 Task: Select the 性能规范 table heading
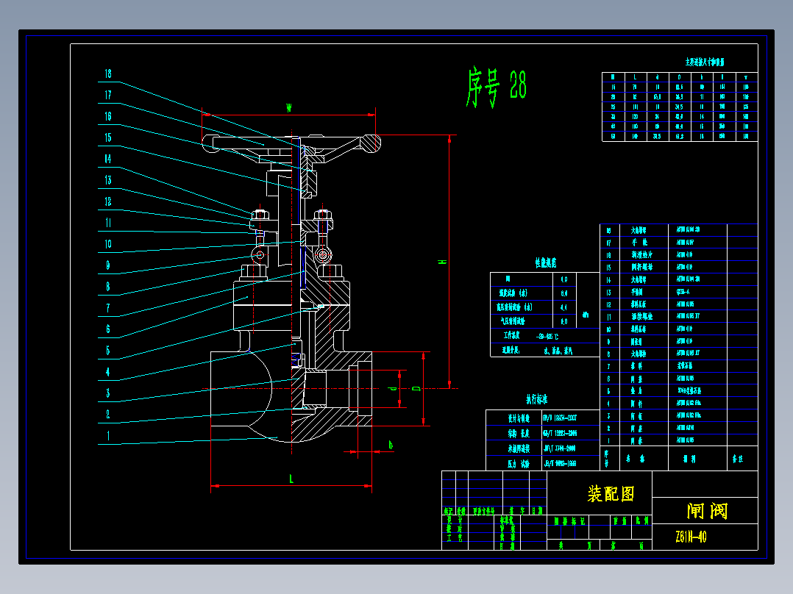pos(545,263)
